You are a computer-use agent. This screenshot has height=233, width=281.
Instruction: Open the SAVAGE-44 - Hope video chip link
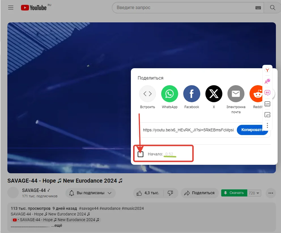point(56,220)
